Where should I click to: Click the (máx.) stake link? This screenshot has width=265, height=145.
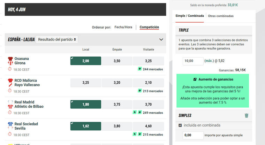pyautogui.click(x=209, y=61)
